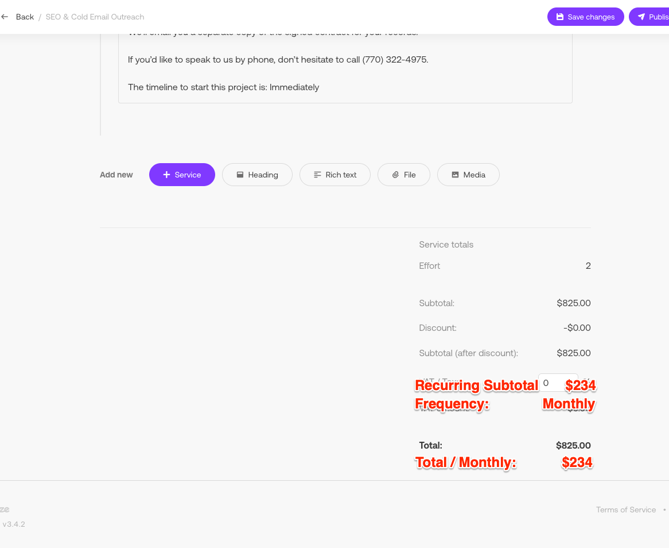The height and width of the screenshot is (548, 669).
Task: Click the Heading block icon
Action: tap(240, 175)
